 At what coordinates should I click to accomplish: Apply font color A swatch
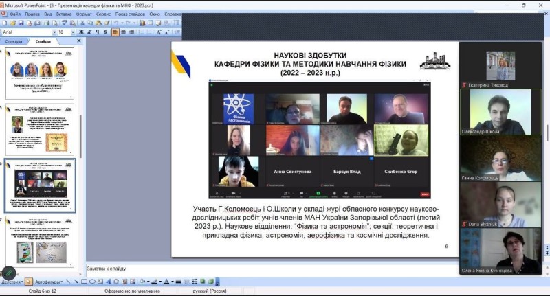[166, 282]
